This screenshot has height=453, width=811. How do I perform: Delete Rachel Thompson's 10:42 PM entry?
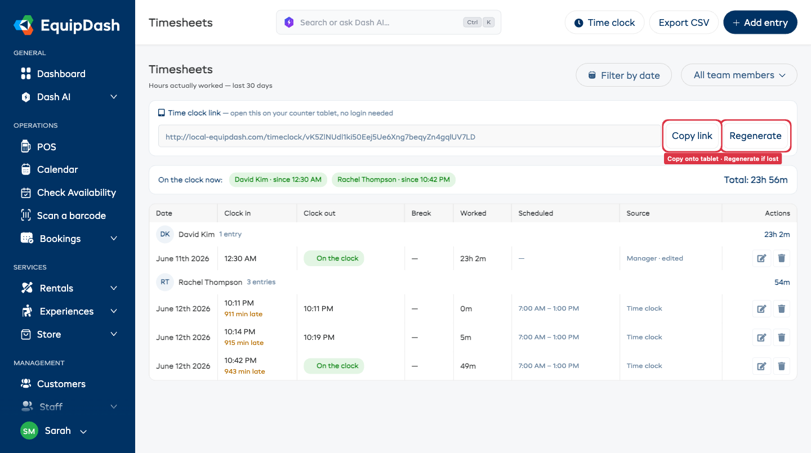coord(781,366)
